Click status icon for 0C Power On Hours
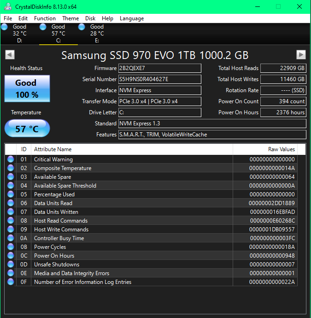Image resolution: width=311 pixels, height=318 pixels. pyautogui.click(x=11, y=255)
